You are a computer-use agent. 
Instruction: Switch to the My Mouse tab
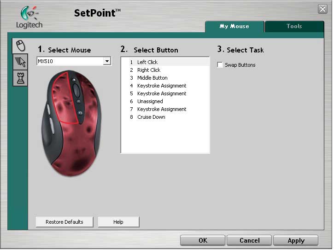pyautogui.click(x=234, y=26)
